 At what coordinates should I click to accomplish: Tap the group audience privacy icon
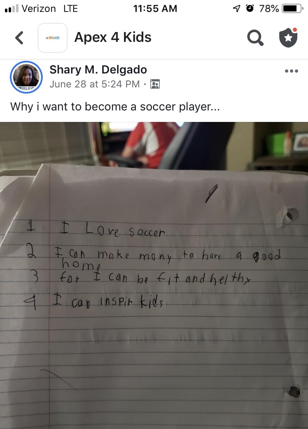tap(155, 84)
